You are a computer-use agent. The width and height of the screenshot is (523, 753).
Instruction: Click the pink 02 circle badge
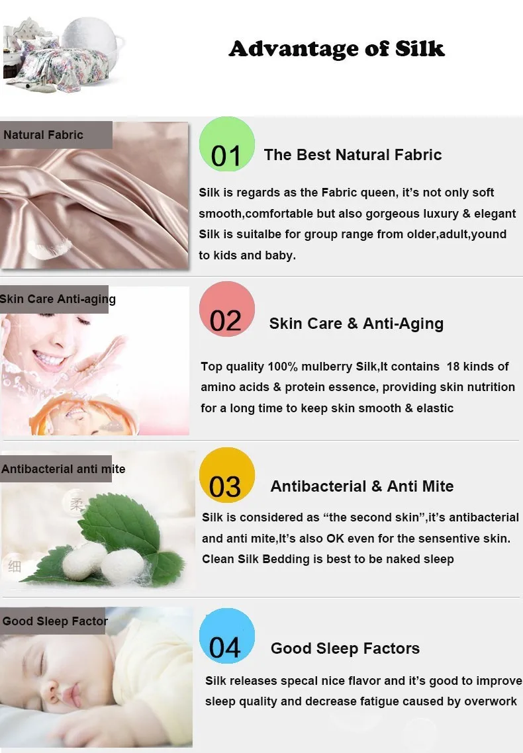coord(226,309)
